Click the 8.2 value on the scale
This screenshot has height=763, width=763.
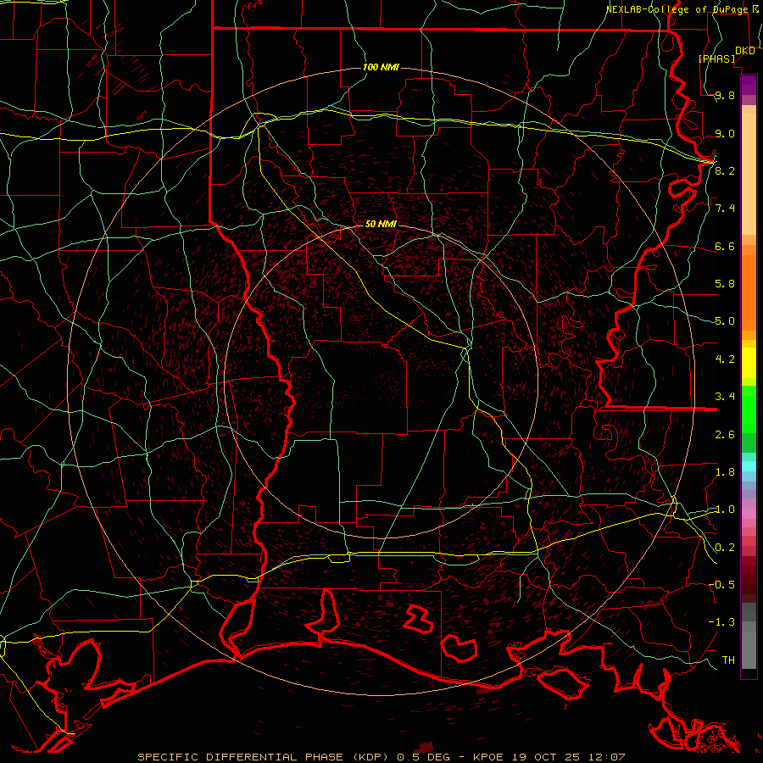[725, 170]
